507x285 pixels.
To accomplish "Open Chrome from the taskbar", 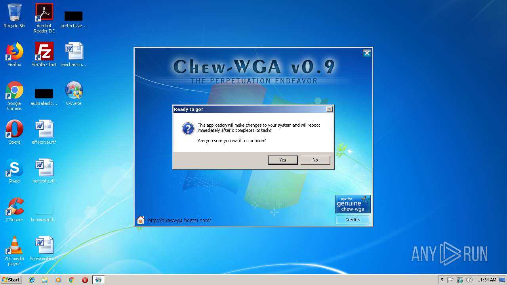I will point(72,280).
